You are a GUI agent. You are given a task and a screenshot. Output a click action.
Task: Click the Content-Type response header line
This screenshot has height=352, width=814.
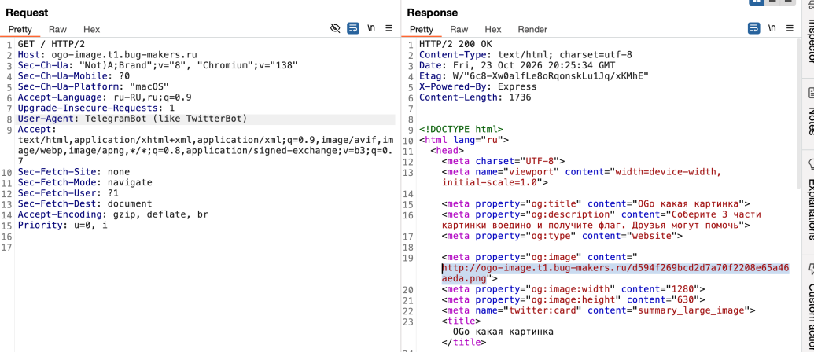click(x=525, y=54)
